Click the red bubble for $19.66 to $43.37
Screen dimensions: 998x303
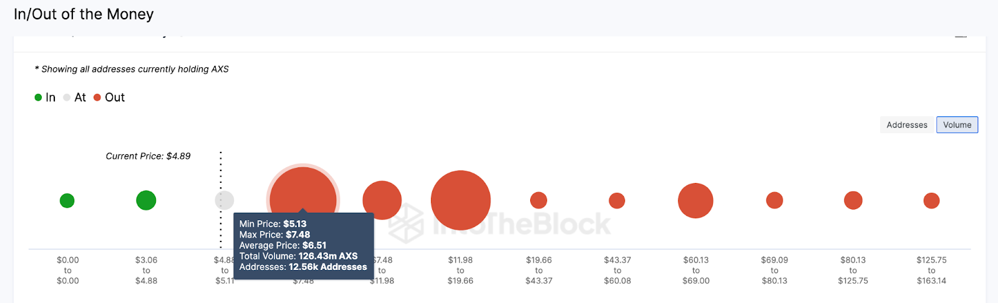tap(538, 200)
